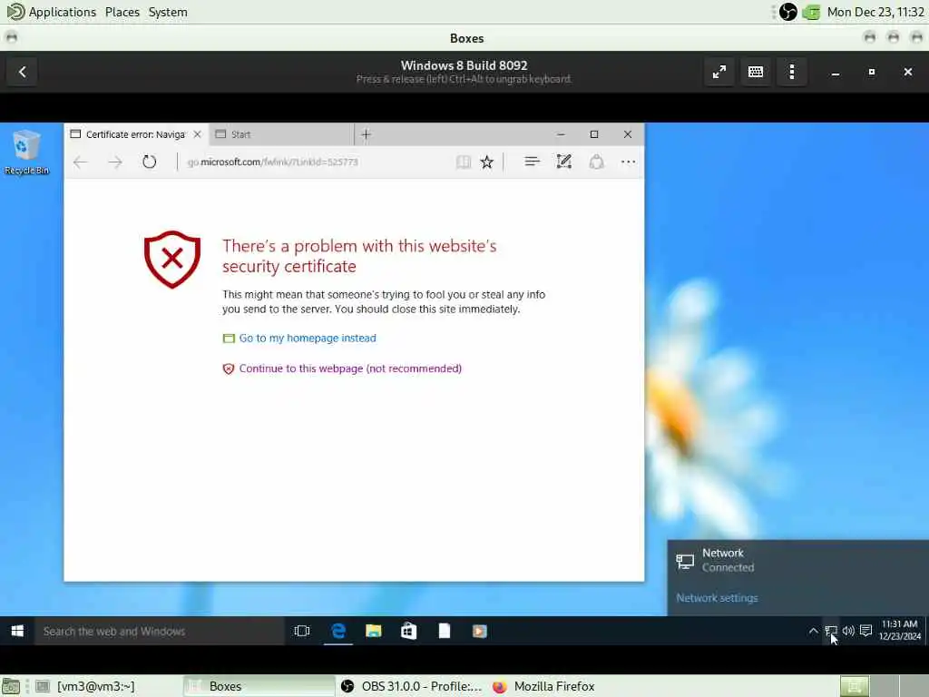Open the white document taskbar icon
This screenshot has height=697, width=929.
pos(445,632)
